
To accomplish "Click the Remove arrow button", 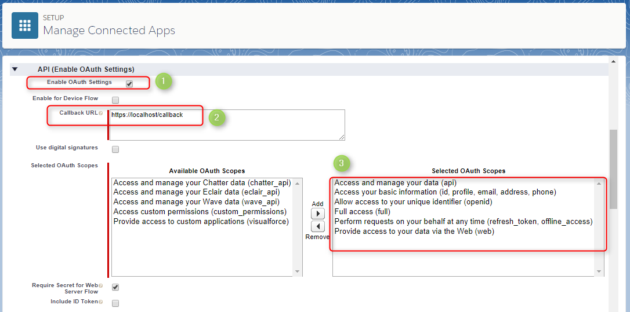I will (x=318, y=226).
